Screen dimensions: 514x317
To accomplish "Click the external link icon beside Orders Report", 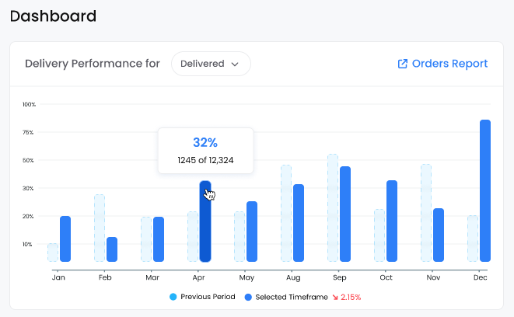I will click(403, 64).
